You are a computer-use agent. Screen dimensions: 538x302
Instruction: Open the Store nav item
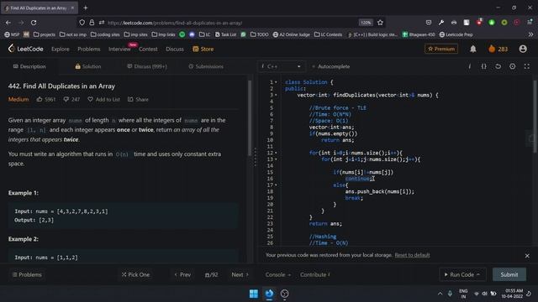click(x=203, y=49)
